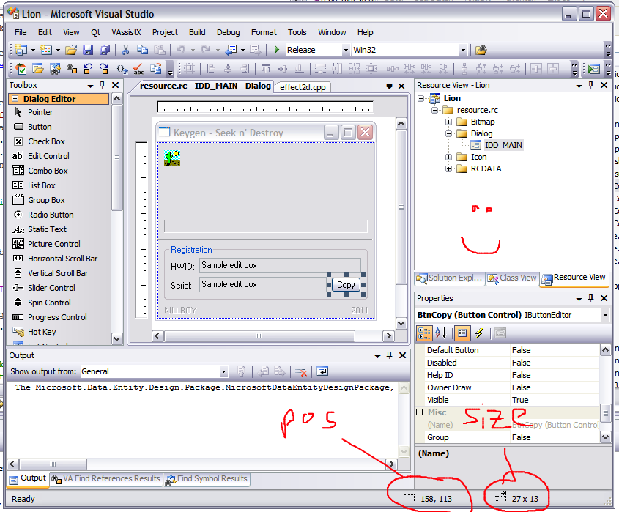
Task: Click the Visible property value True
Action: (x=555, y=400)
